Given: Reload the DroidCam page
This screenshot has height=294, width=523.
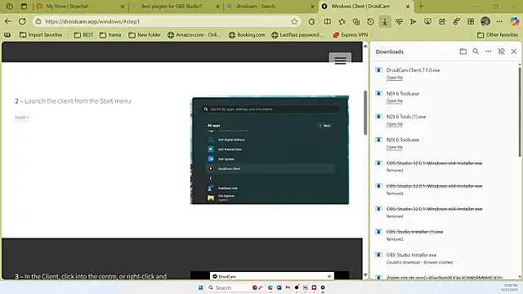Looking at the screenshot, I should coord(22,21).
